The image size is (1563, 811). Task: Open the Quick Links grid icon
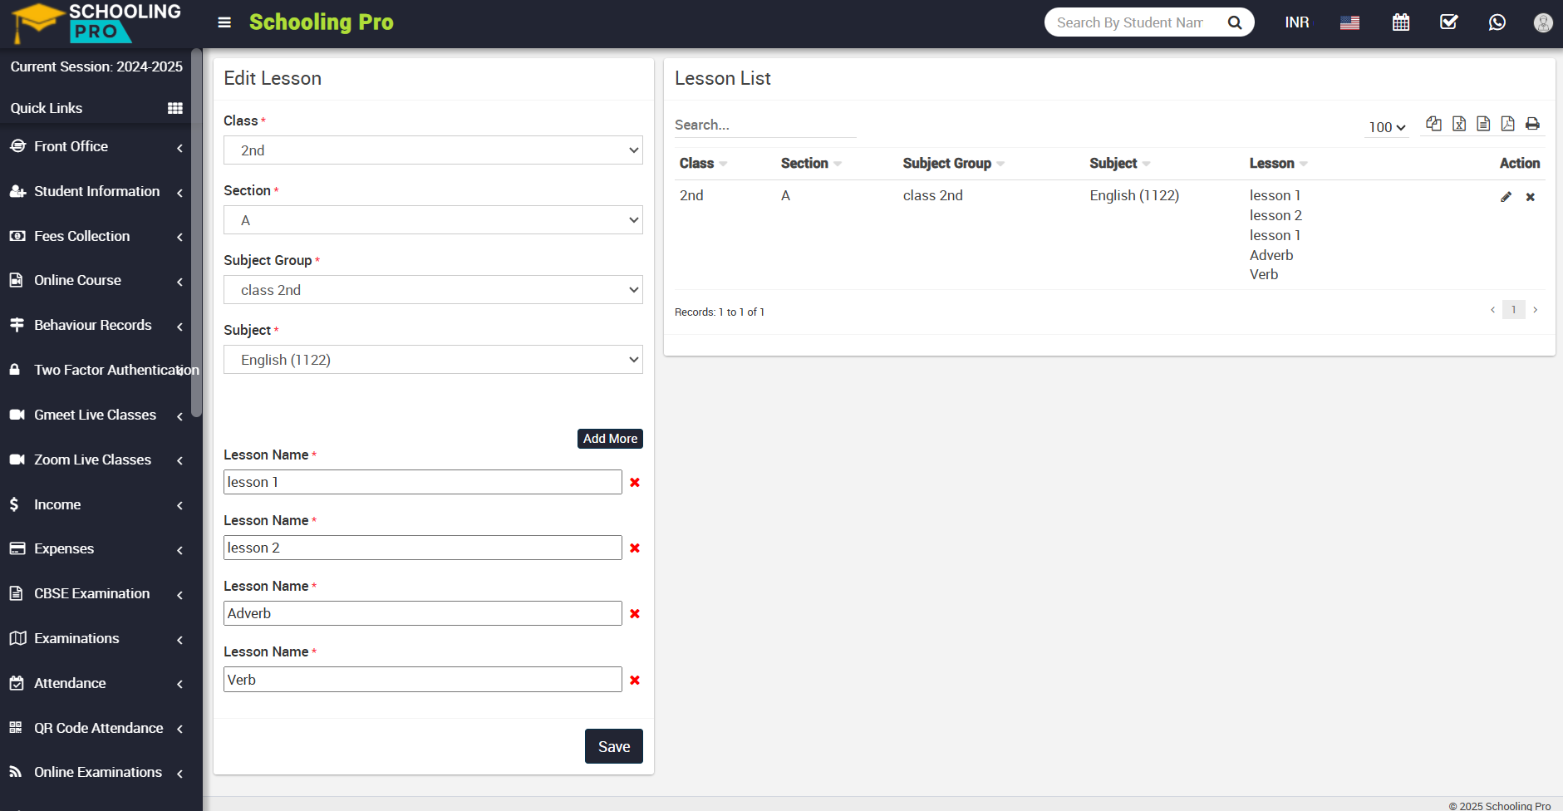pyautogui.click(x=175, y=108)
